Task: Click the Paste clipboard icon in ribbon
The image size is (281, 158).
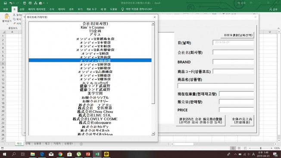Action: point(7,16)
